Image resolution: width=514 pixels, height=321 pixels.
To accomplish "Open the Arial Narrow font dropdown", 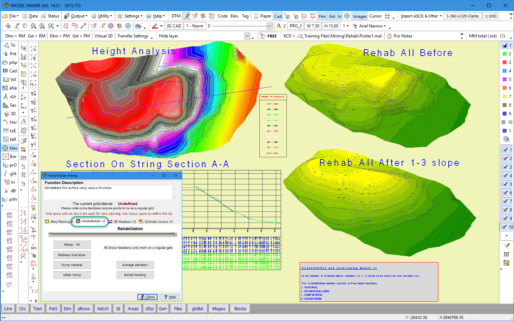I will point(372,26).
